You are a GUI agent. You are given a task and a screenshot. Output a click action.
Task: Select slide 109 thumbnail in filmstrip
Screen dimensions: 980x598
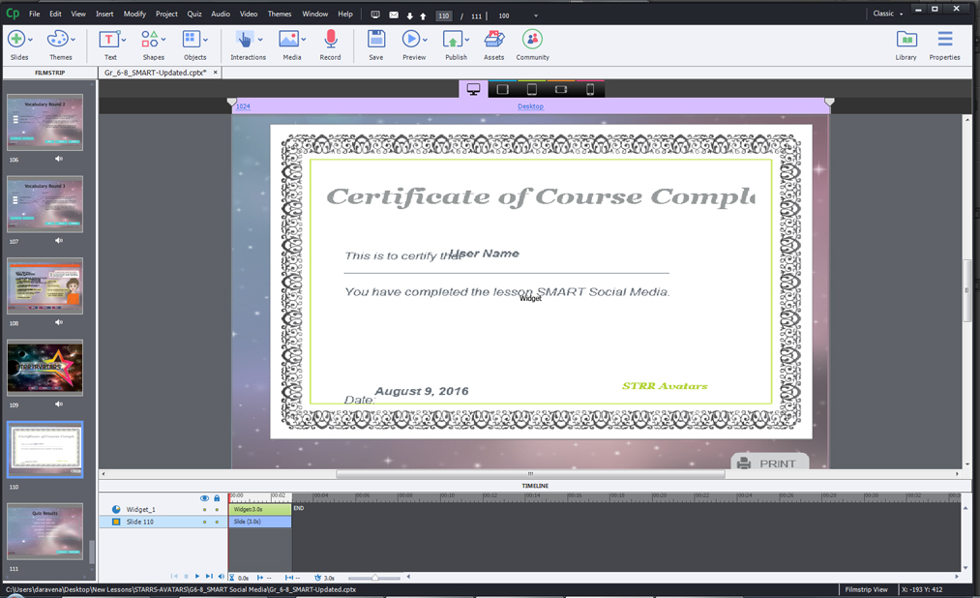click(x=45, y=368)
